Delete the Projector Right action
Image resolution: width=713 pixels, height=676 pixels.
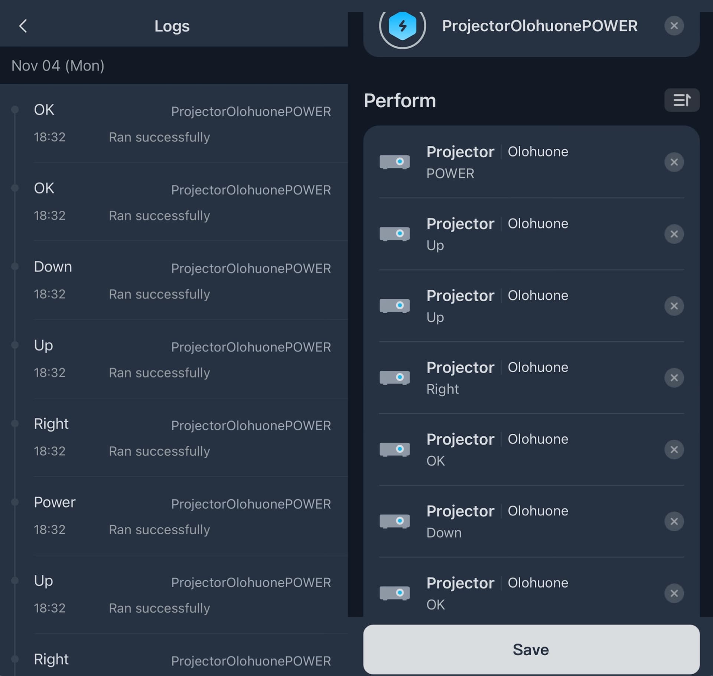(674, 378)
